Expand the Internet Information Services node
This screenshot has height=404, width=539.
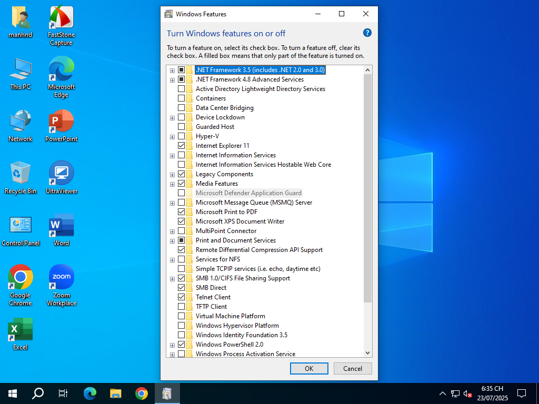coord(172,156)
